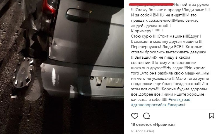
Task: Click the «6 часов назад» timestamp
Action: coord(142,131)
